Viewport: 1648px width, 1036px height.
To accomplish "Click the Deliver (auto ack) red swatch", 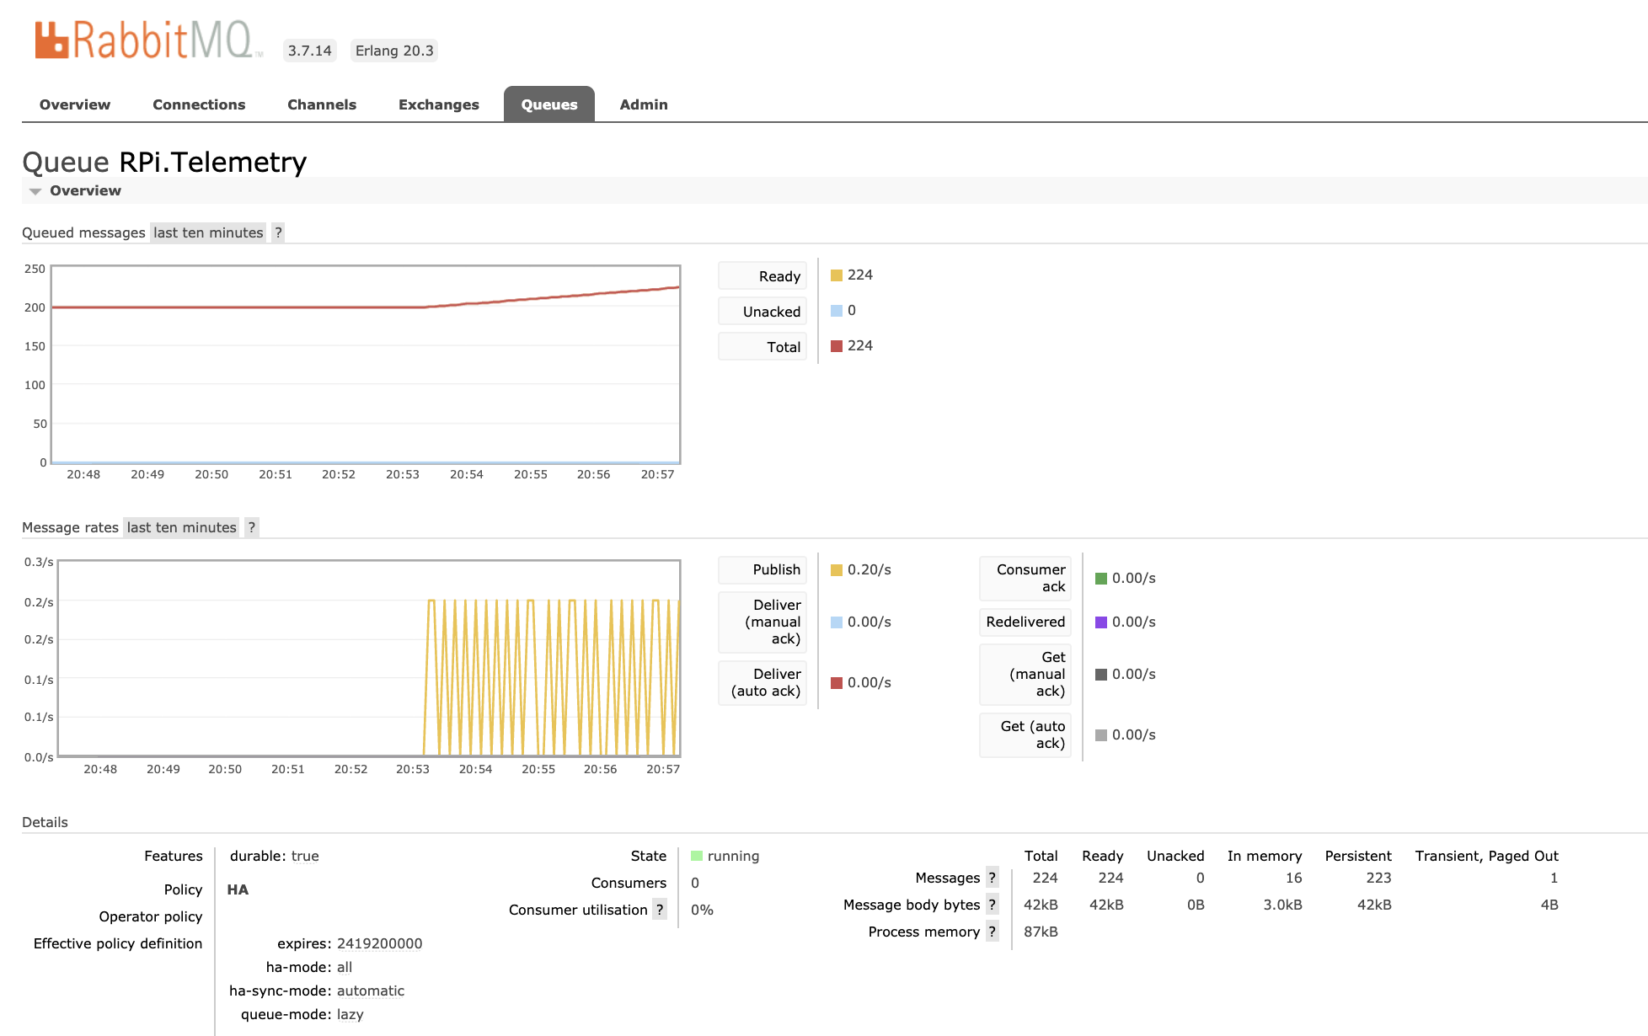I will [837, 683].
